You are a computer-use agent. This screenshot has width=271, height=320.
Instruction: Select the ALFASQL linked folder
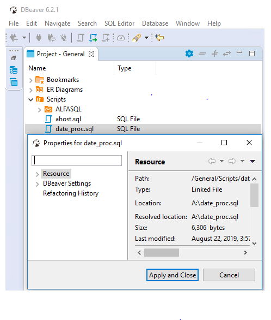tap(69, 109)
